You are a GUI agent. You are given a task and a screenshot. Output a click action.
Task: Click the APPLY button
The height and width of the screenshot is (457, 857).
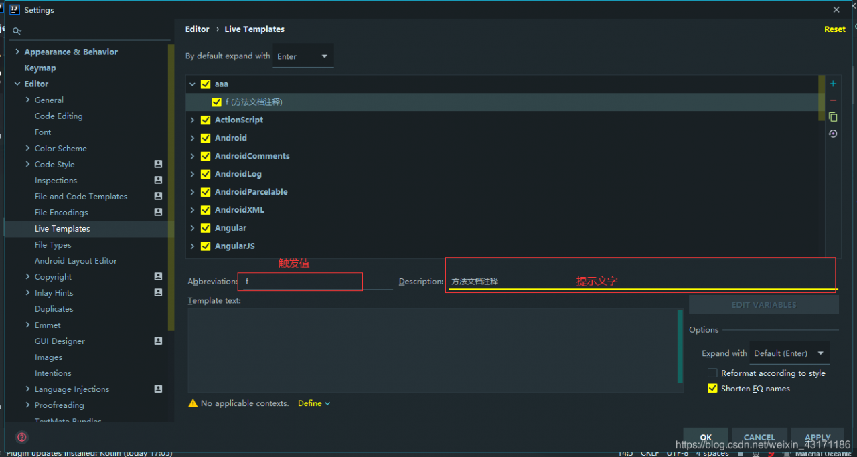coord(817,437)
